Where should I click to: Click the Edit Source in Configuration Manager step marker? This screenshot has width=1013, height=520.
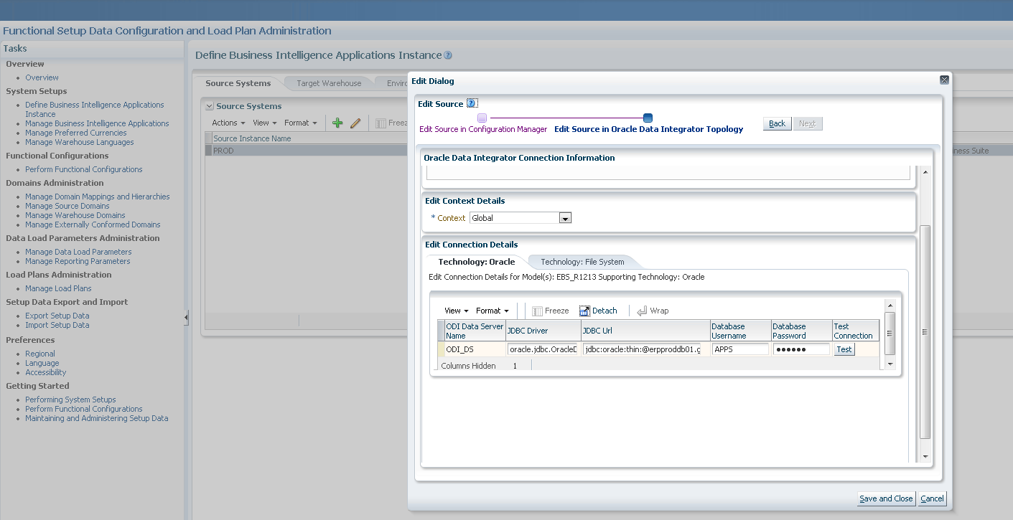click(481, 117)
